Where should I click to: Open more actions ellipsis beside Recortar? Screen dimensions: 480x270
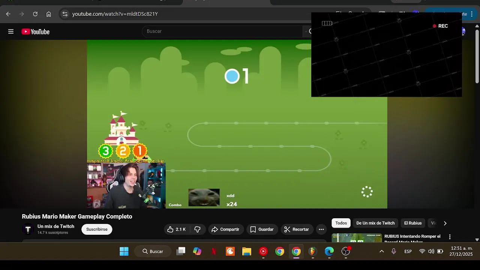pyautogui.click(x=321, y=229)
